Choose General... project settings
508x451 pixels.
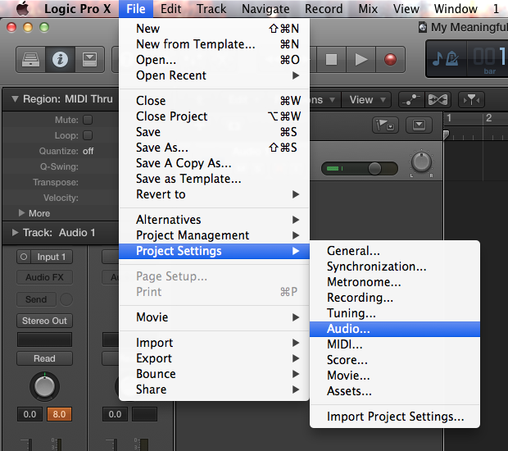point(395,251)
